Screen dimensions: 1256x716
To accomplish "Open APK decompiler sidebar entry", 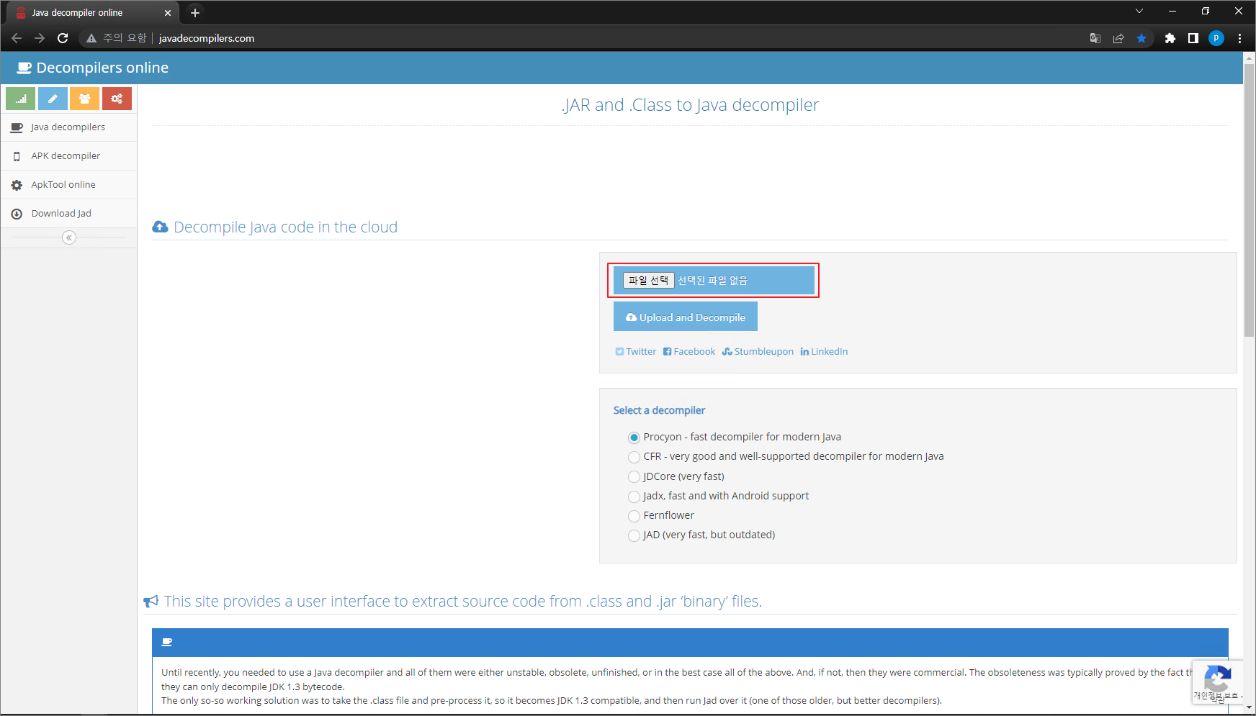I will click(68, 156).
